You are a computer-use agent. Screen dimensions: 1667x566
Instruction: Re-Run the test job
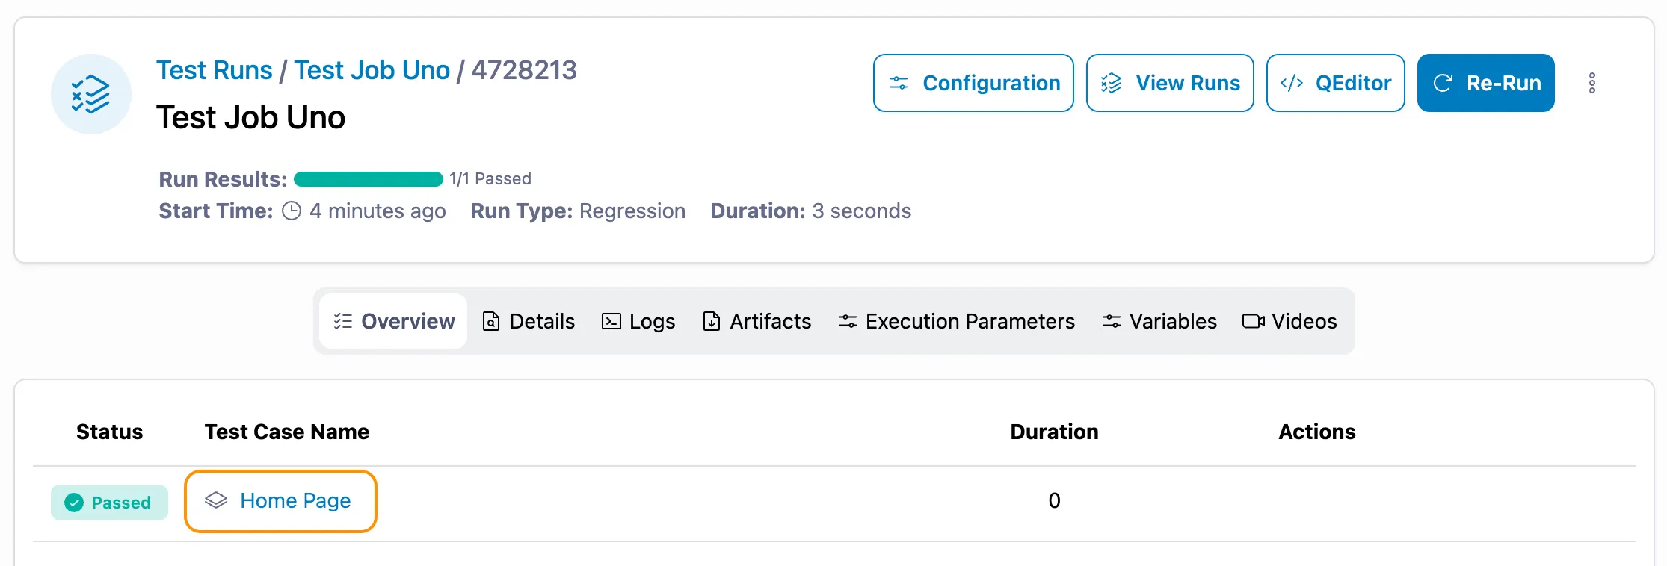(1485, 83)
